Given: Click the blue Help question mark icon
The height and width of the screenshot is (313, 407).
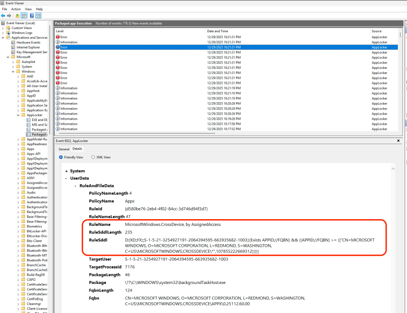Looking at the screenshot, I should 31,16.
